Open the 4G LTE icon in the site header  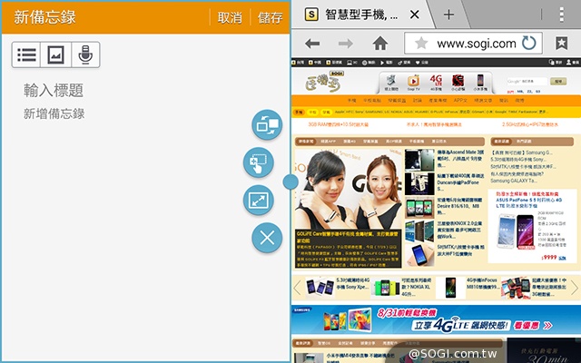tap(436, 83)
